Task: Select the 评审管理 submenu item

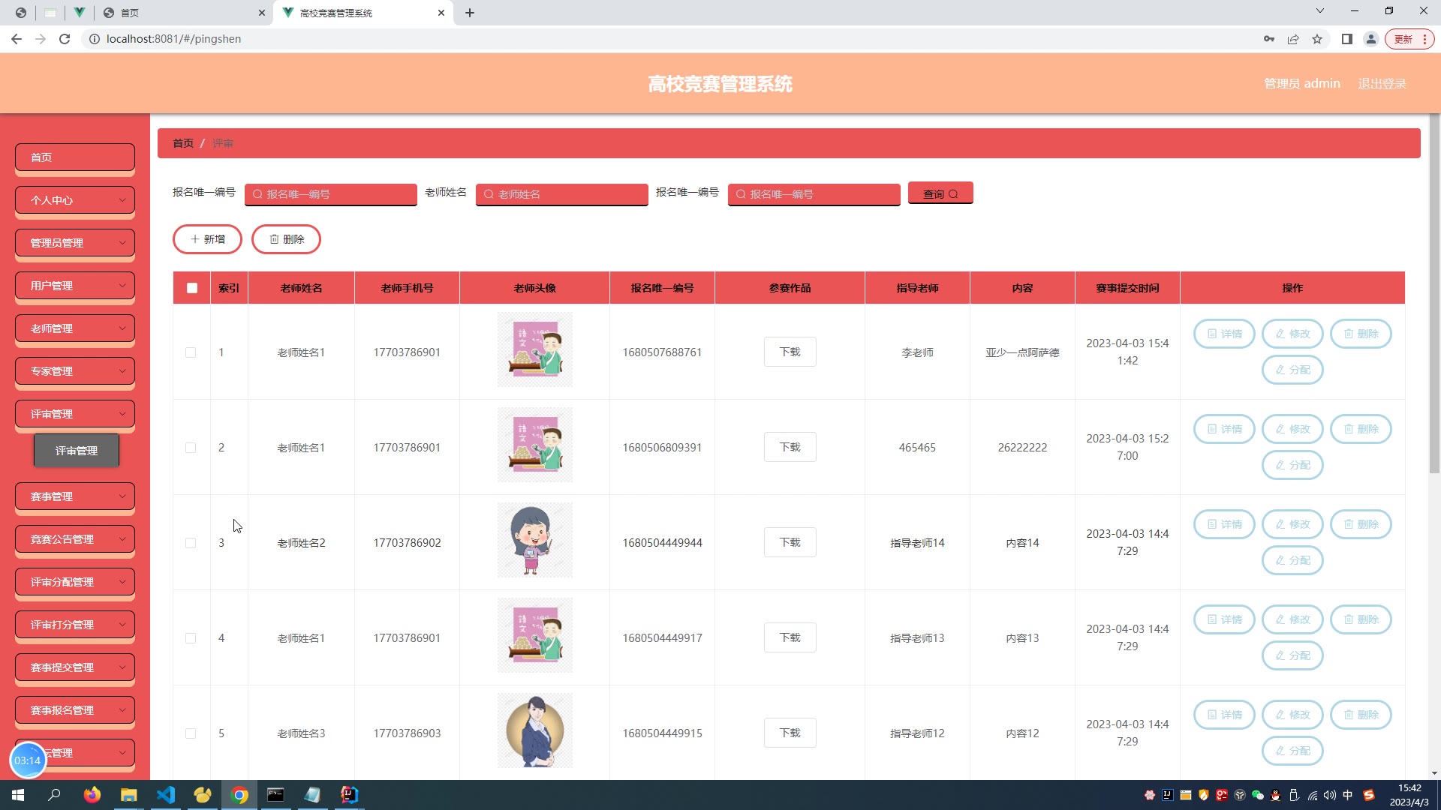Action: pos(77,451)
